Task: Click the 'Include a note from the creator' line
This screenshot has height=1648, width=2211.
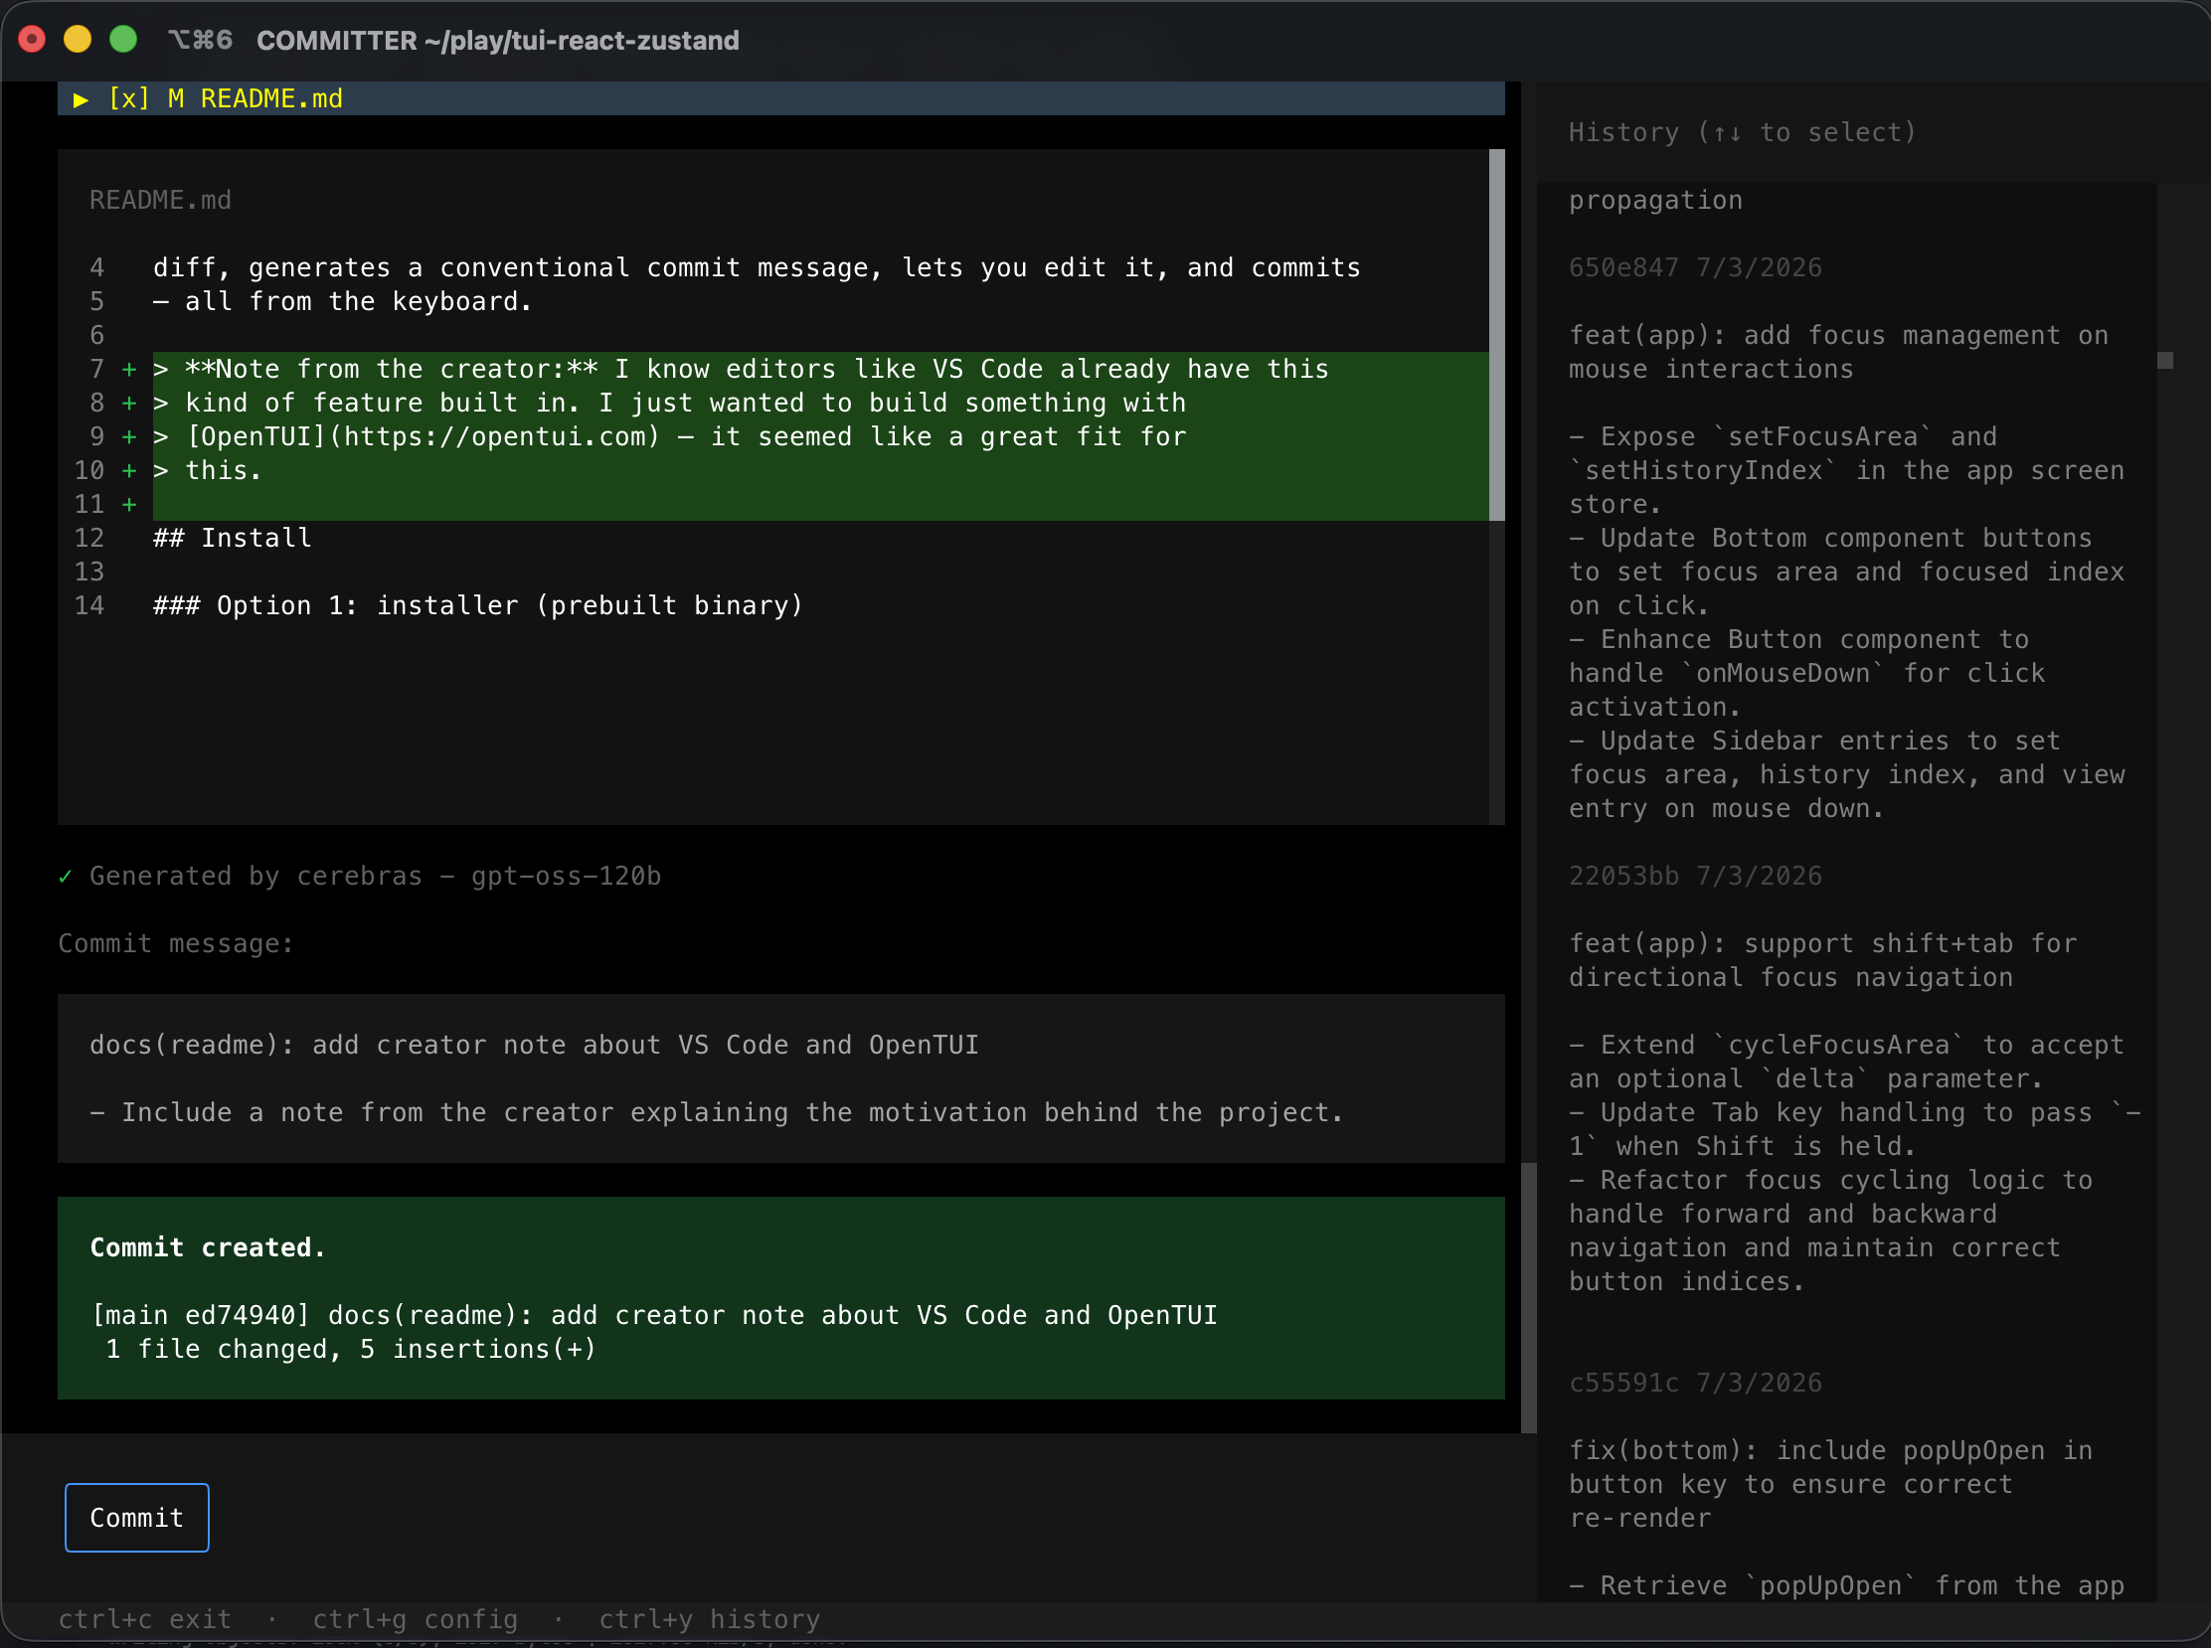Action: pyautogui.click(x=717, y=1112)
